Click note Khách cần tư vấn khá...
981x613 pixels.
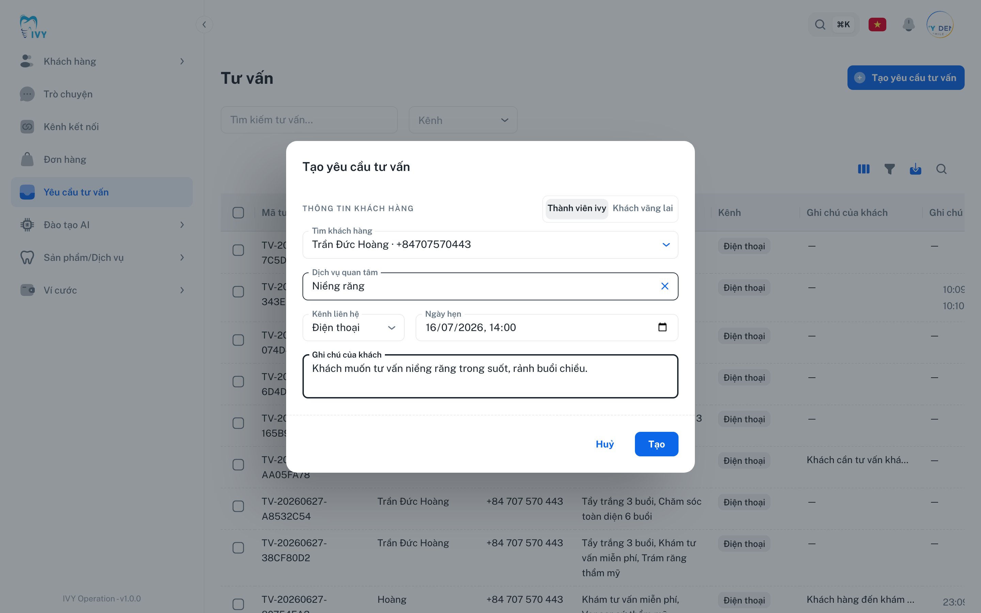click(x=857, y=460)
